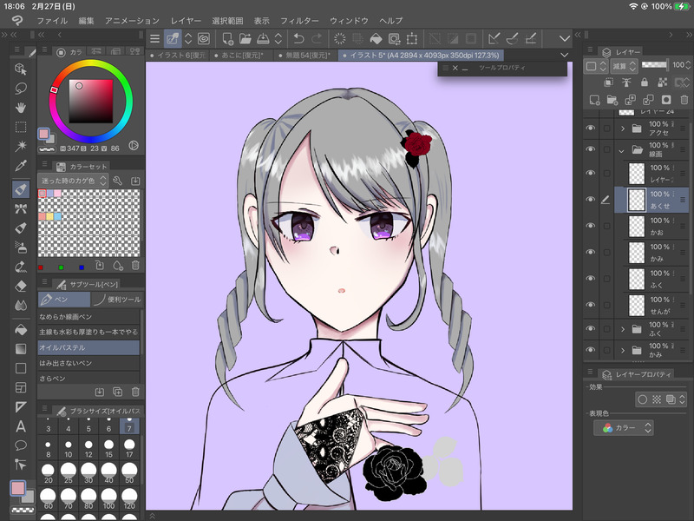Select the オイルパステル sub tool
The height and width of the screenshot is (521, 694).
click(x=88, y=347)
